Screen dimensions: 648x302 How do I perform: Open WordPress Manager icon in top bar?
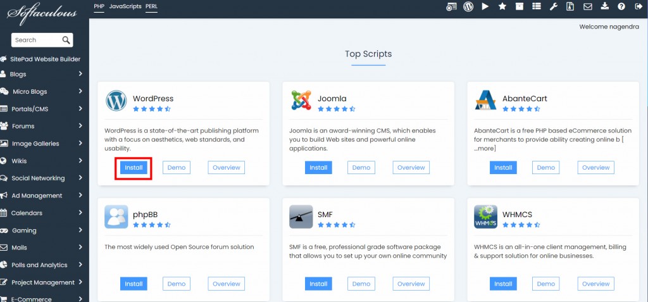[468, 6]
